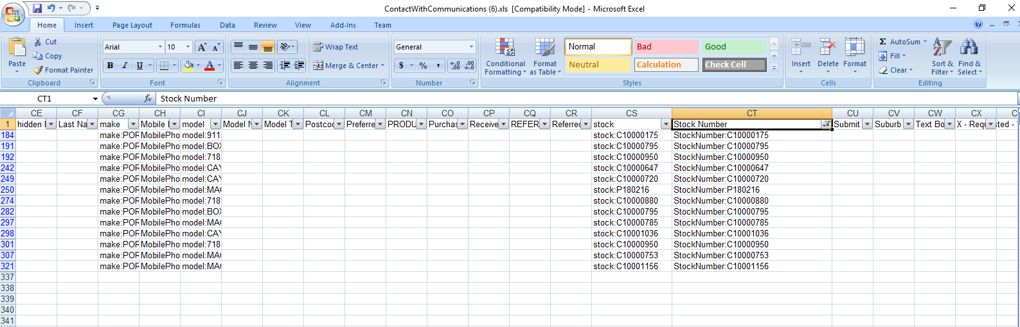The height and width of the screenshot is (327, 1020).
Task: Click the Format as Table icon
Action: (544, 48)
